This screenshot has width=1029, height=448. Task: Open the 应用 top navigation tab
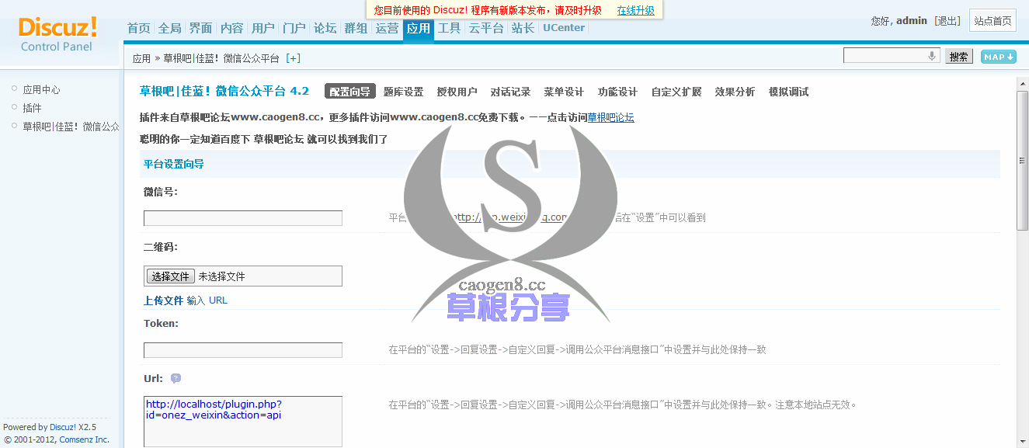click(x=418, y=28)
